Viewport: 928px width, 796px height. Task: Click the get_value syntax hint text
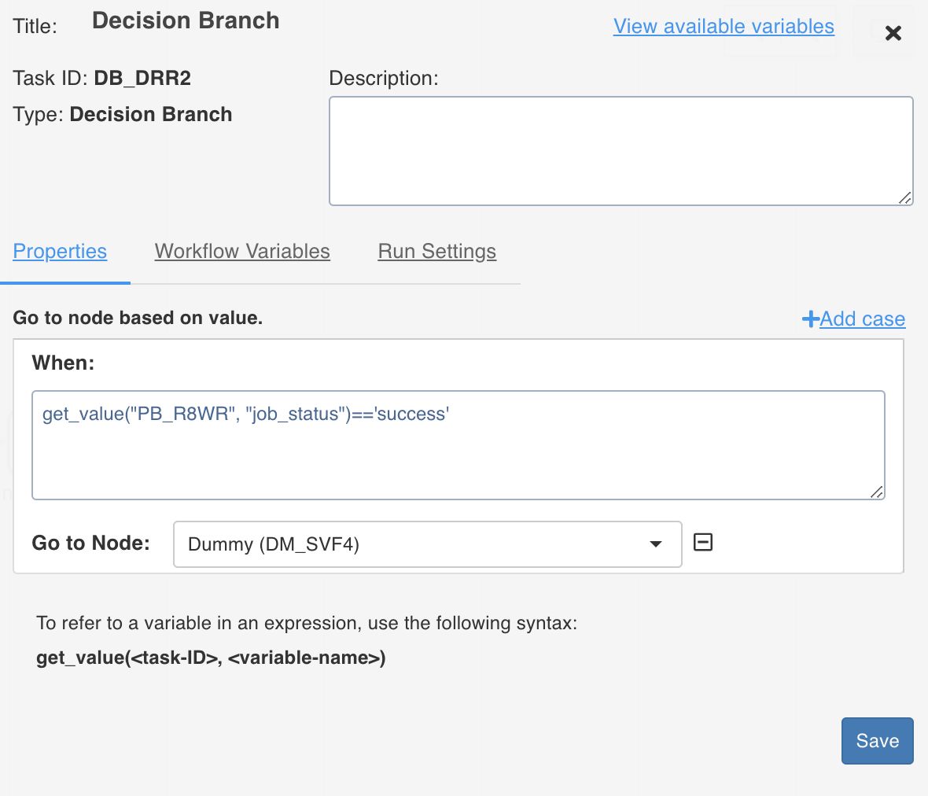pyautogui.click(x=211, y=658)
